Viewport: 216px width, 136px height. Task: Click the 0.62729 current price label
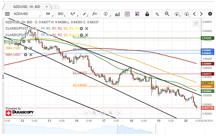[207, 108]
